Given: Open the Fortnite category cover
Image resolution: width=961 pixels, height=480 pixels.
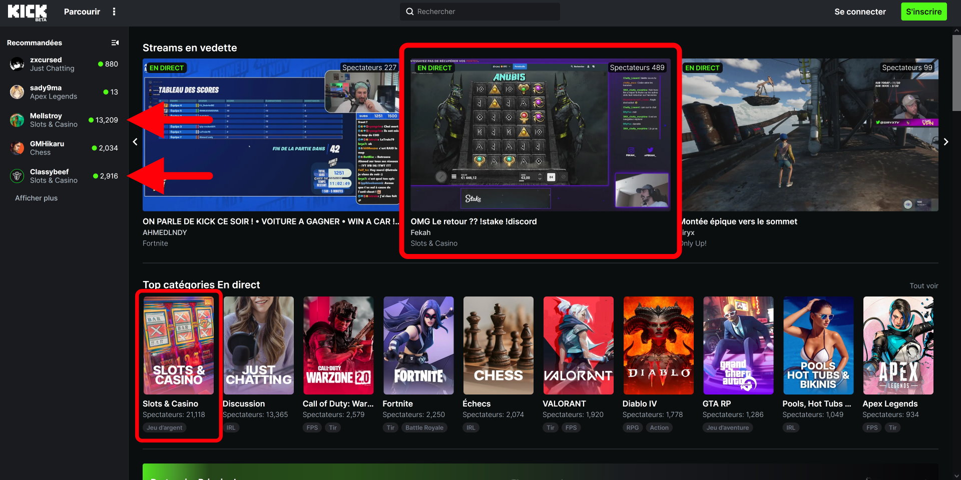Looking at the screenshot, I should pyautogui.click(x=418, y=345).
